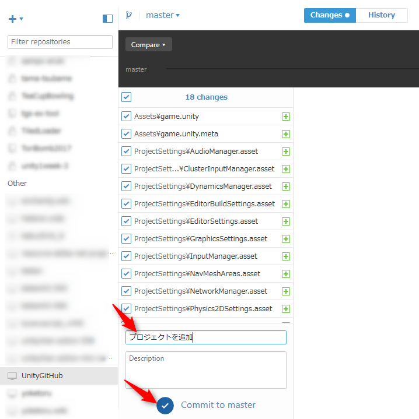
Task: Uncheck ClusterInputManager.asset checkbox
Action: click(x=126, y=169)
